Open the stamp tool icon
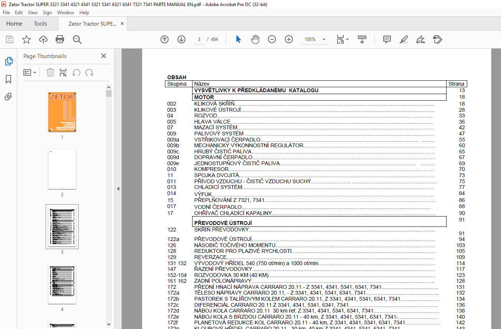The image size is (501, 329). coord(438,39)
